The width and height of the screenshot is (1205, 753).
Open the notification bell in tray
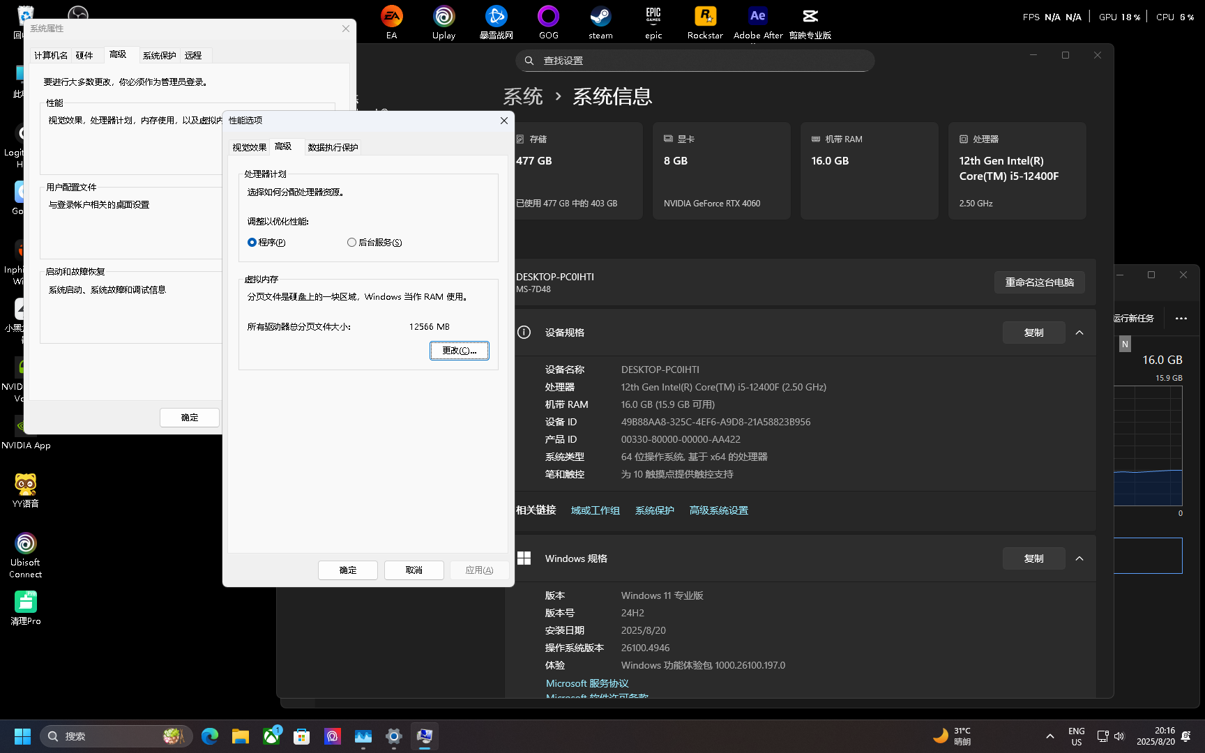click(1185, 736)
